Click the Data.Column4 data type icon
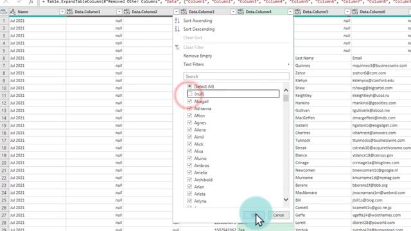 point(241,12)
